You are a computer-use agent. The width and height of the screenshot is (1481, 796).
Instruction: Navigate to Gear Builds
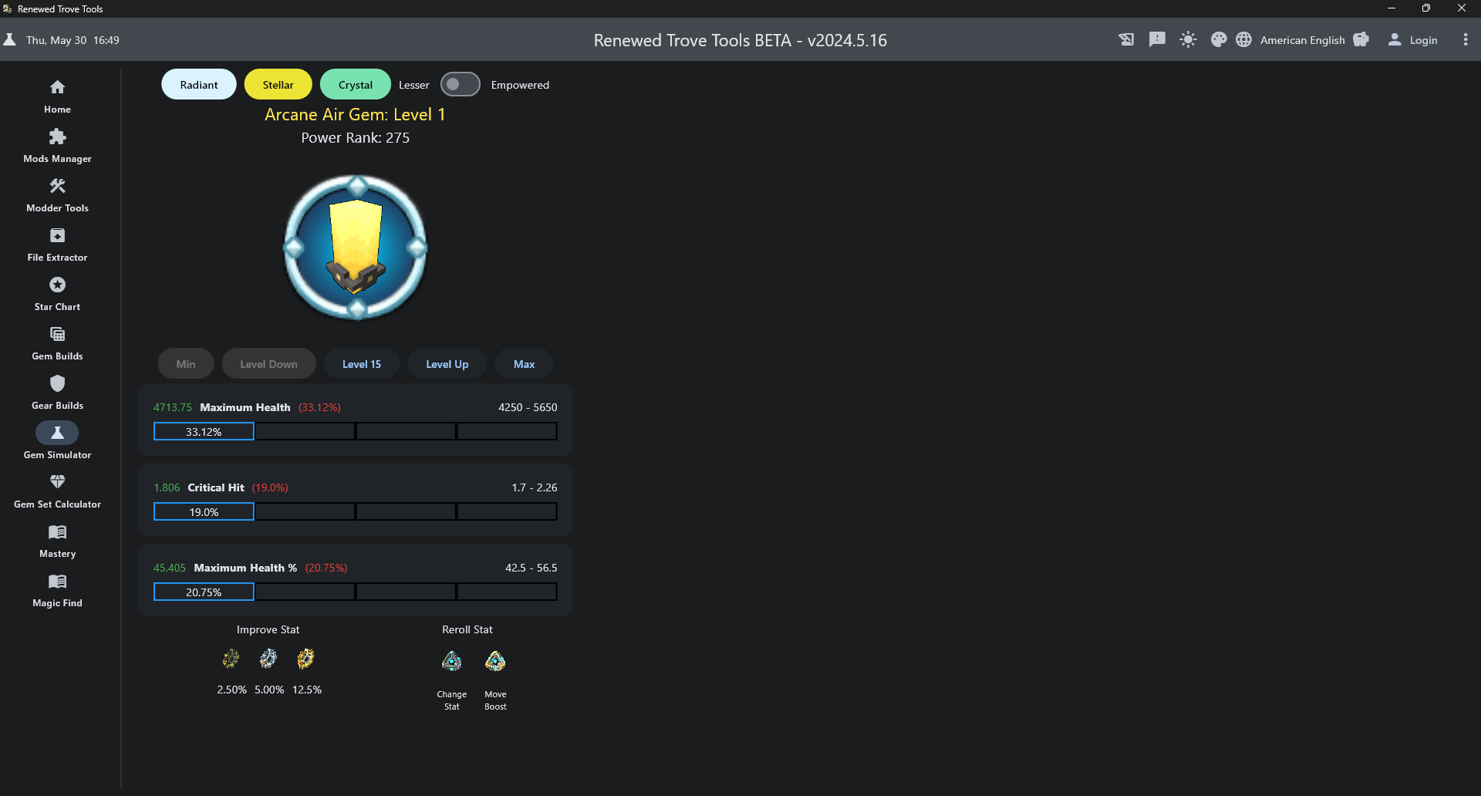click(x=57, y=393)
